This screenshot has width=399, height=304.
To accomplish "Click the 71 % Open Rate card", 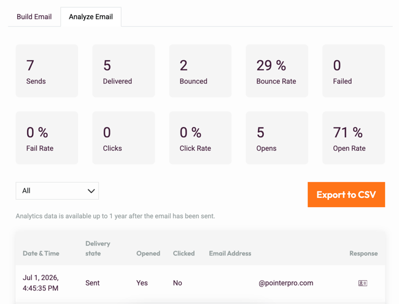I will click(x=354, y=138).
